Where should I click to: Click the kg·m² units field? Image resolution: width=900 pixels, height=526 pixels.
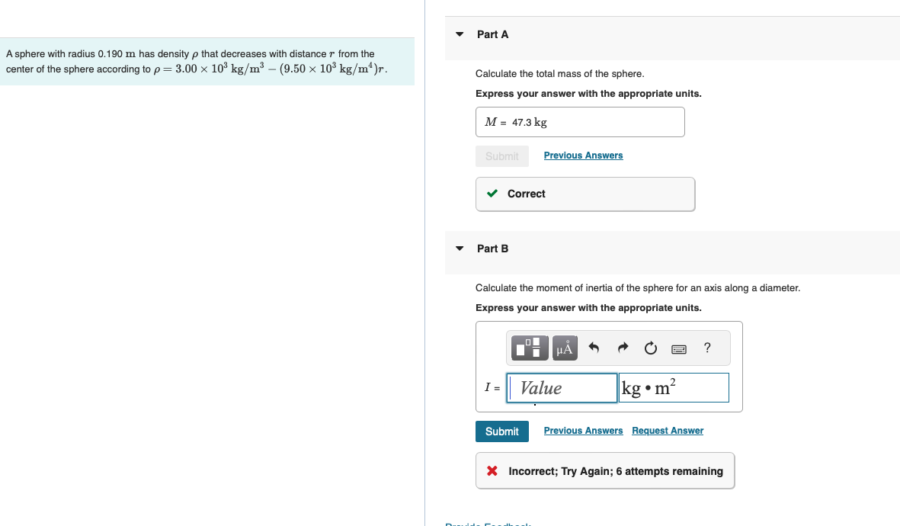point(674,387)
